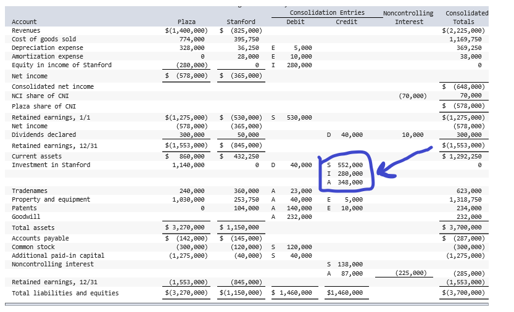Select credit entry A 87,000

[345, 274]
